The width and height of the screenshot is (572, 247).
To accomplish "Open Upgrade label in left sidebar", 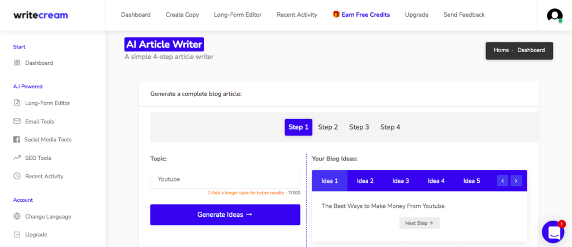I will point(36,235).
